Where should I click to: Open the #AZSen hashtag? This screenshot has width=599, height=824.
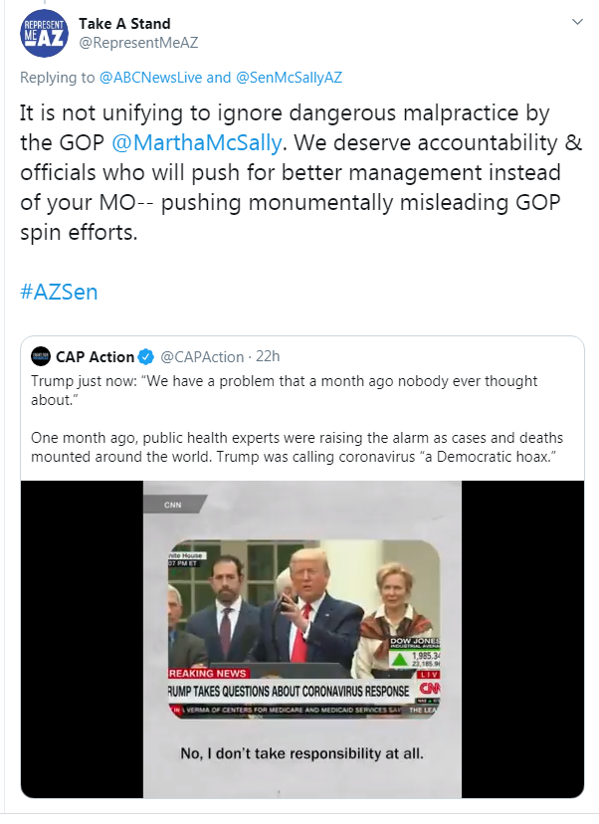(x=59, y=293)
